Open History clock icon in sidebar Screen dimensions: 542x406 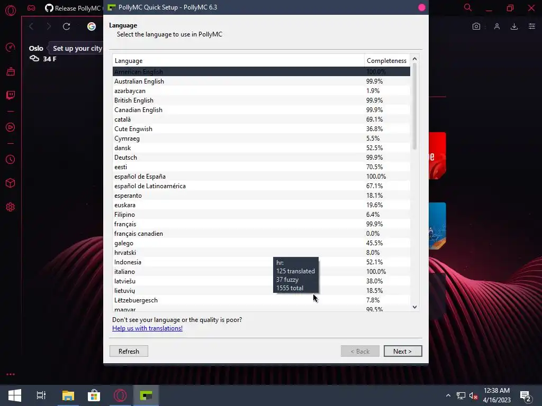point(11,160)
